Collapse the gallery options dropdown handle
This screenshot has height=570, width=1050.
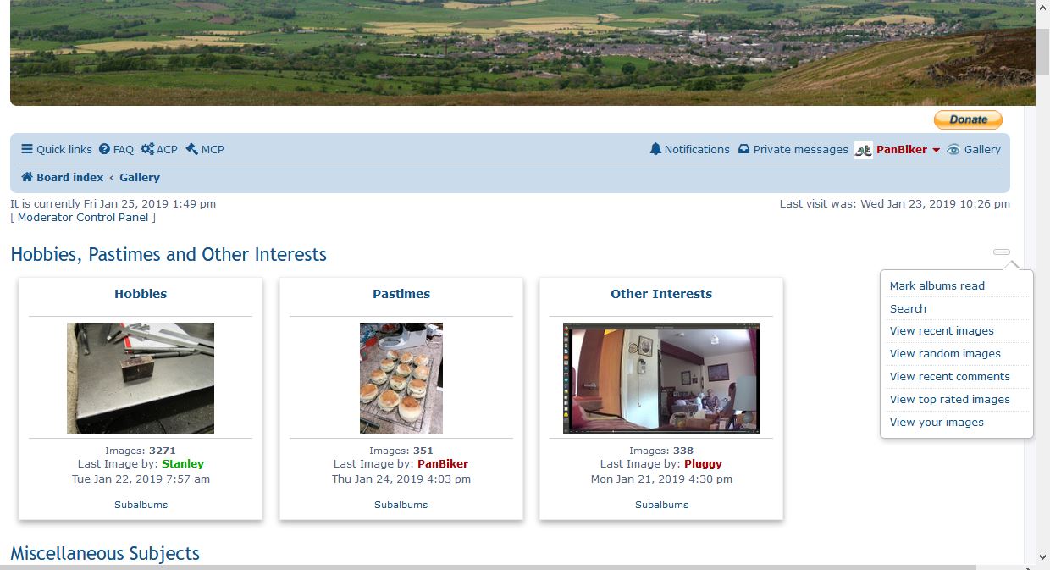pyautogui.click(x=1002, y=252)
